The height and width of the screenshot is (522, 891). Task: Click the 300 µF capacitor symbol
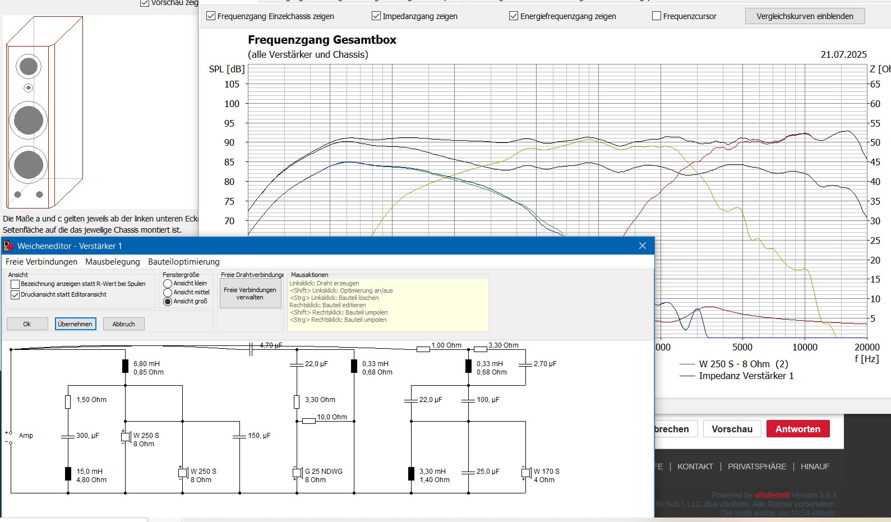coord(68,436)
